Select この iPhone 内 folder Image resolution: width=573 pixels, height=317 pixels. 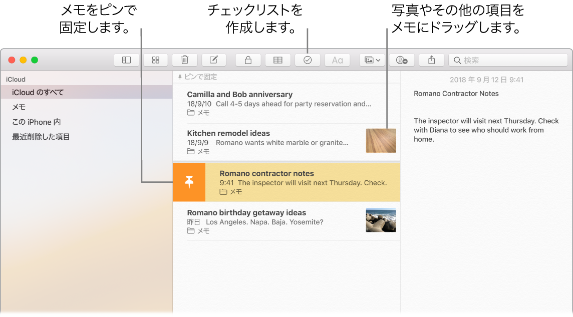[37, 122]
